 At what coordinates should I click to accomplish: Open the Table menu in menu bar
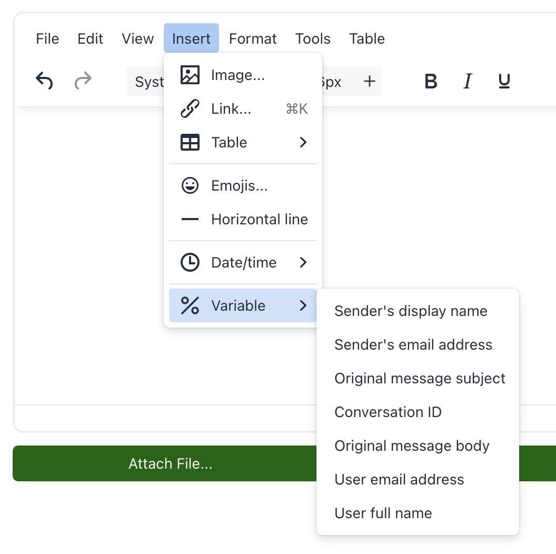pos(367,38)
